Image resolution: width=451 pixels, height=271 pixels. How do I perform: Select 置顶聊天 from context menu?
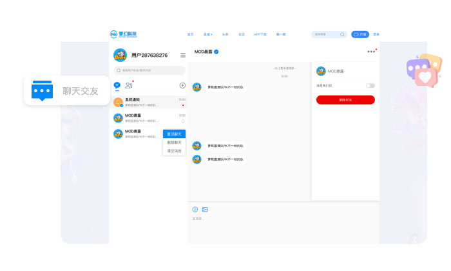pyautogui.click(x=175, y=134)
